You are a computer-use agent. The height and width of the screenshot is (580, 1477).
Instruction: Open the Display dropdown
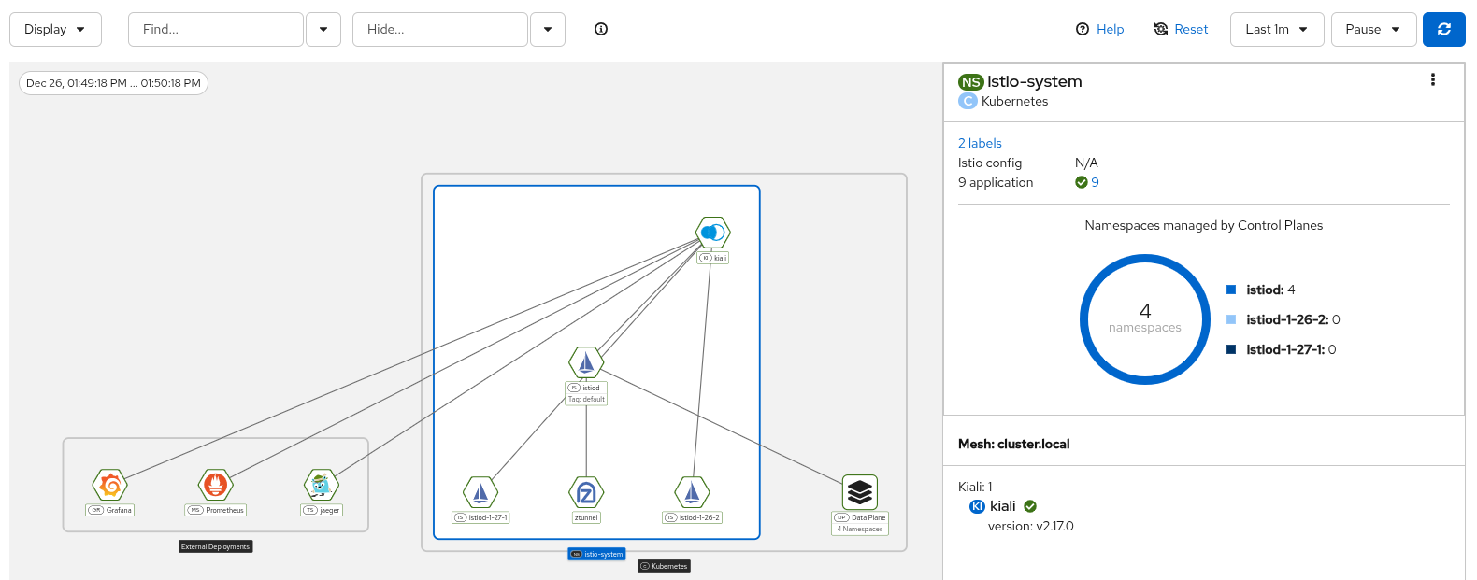coord(55,29)
